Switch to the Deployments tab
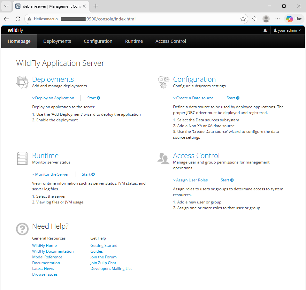The image size is (306, 290). (57, 41)
